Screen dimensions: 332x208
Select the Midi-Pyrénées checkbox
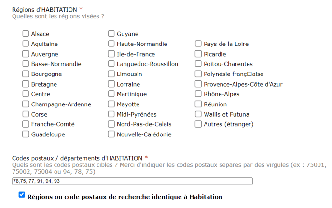(x=111, y=114)
